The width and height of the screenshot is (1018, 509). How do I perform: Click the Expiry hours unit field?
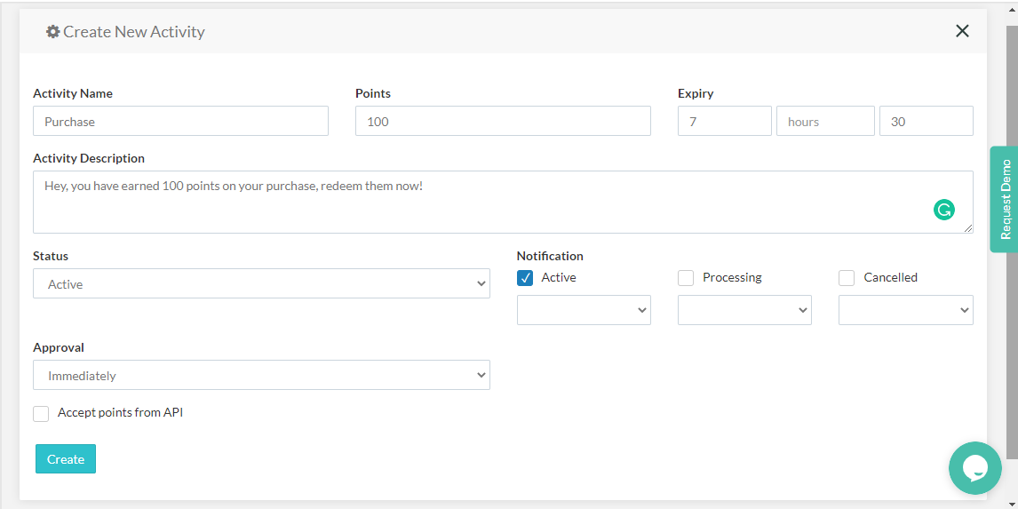[x=825, y=122]
